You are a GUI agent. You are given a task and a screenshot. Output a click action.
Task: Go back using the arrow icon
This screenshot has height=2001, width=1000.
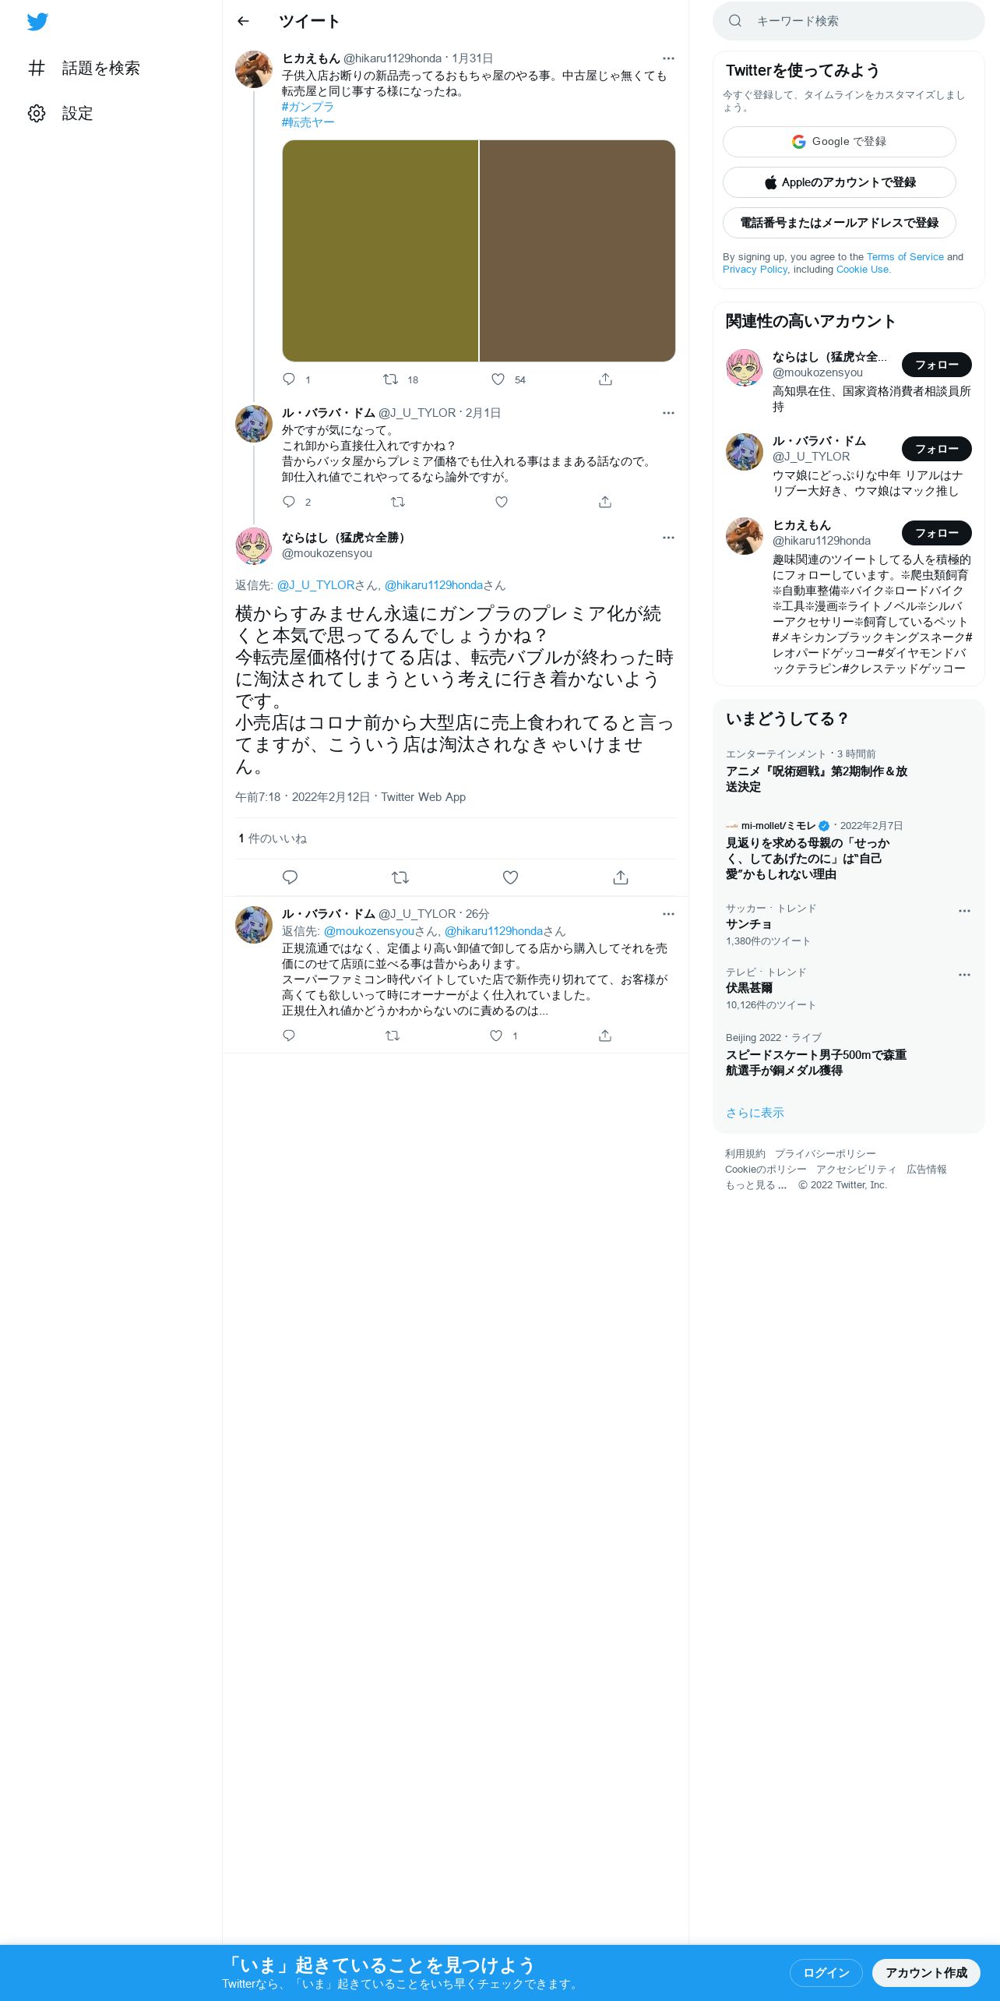(x=243, y=21)
